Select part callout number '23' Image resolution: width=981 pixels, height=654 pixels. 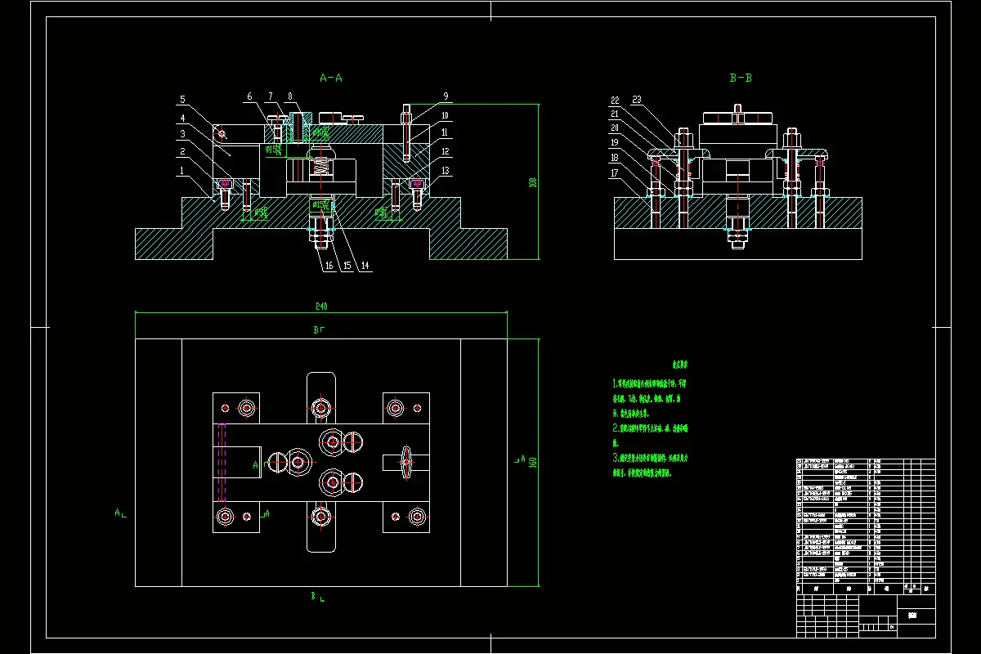(x=637, y=100)
